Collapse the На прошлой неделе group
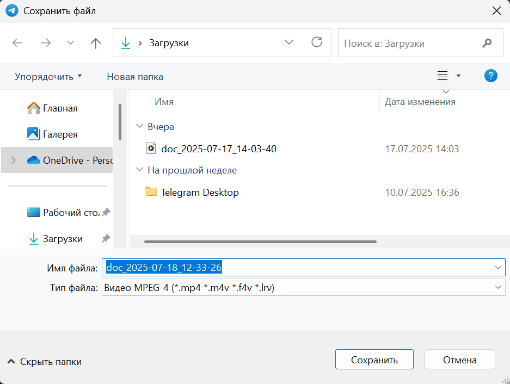 (139, 170)
